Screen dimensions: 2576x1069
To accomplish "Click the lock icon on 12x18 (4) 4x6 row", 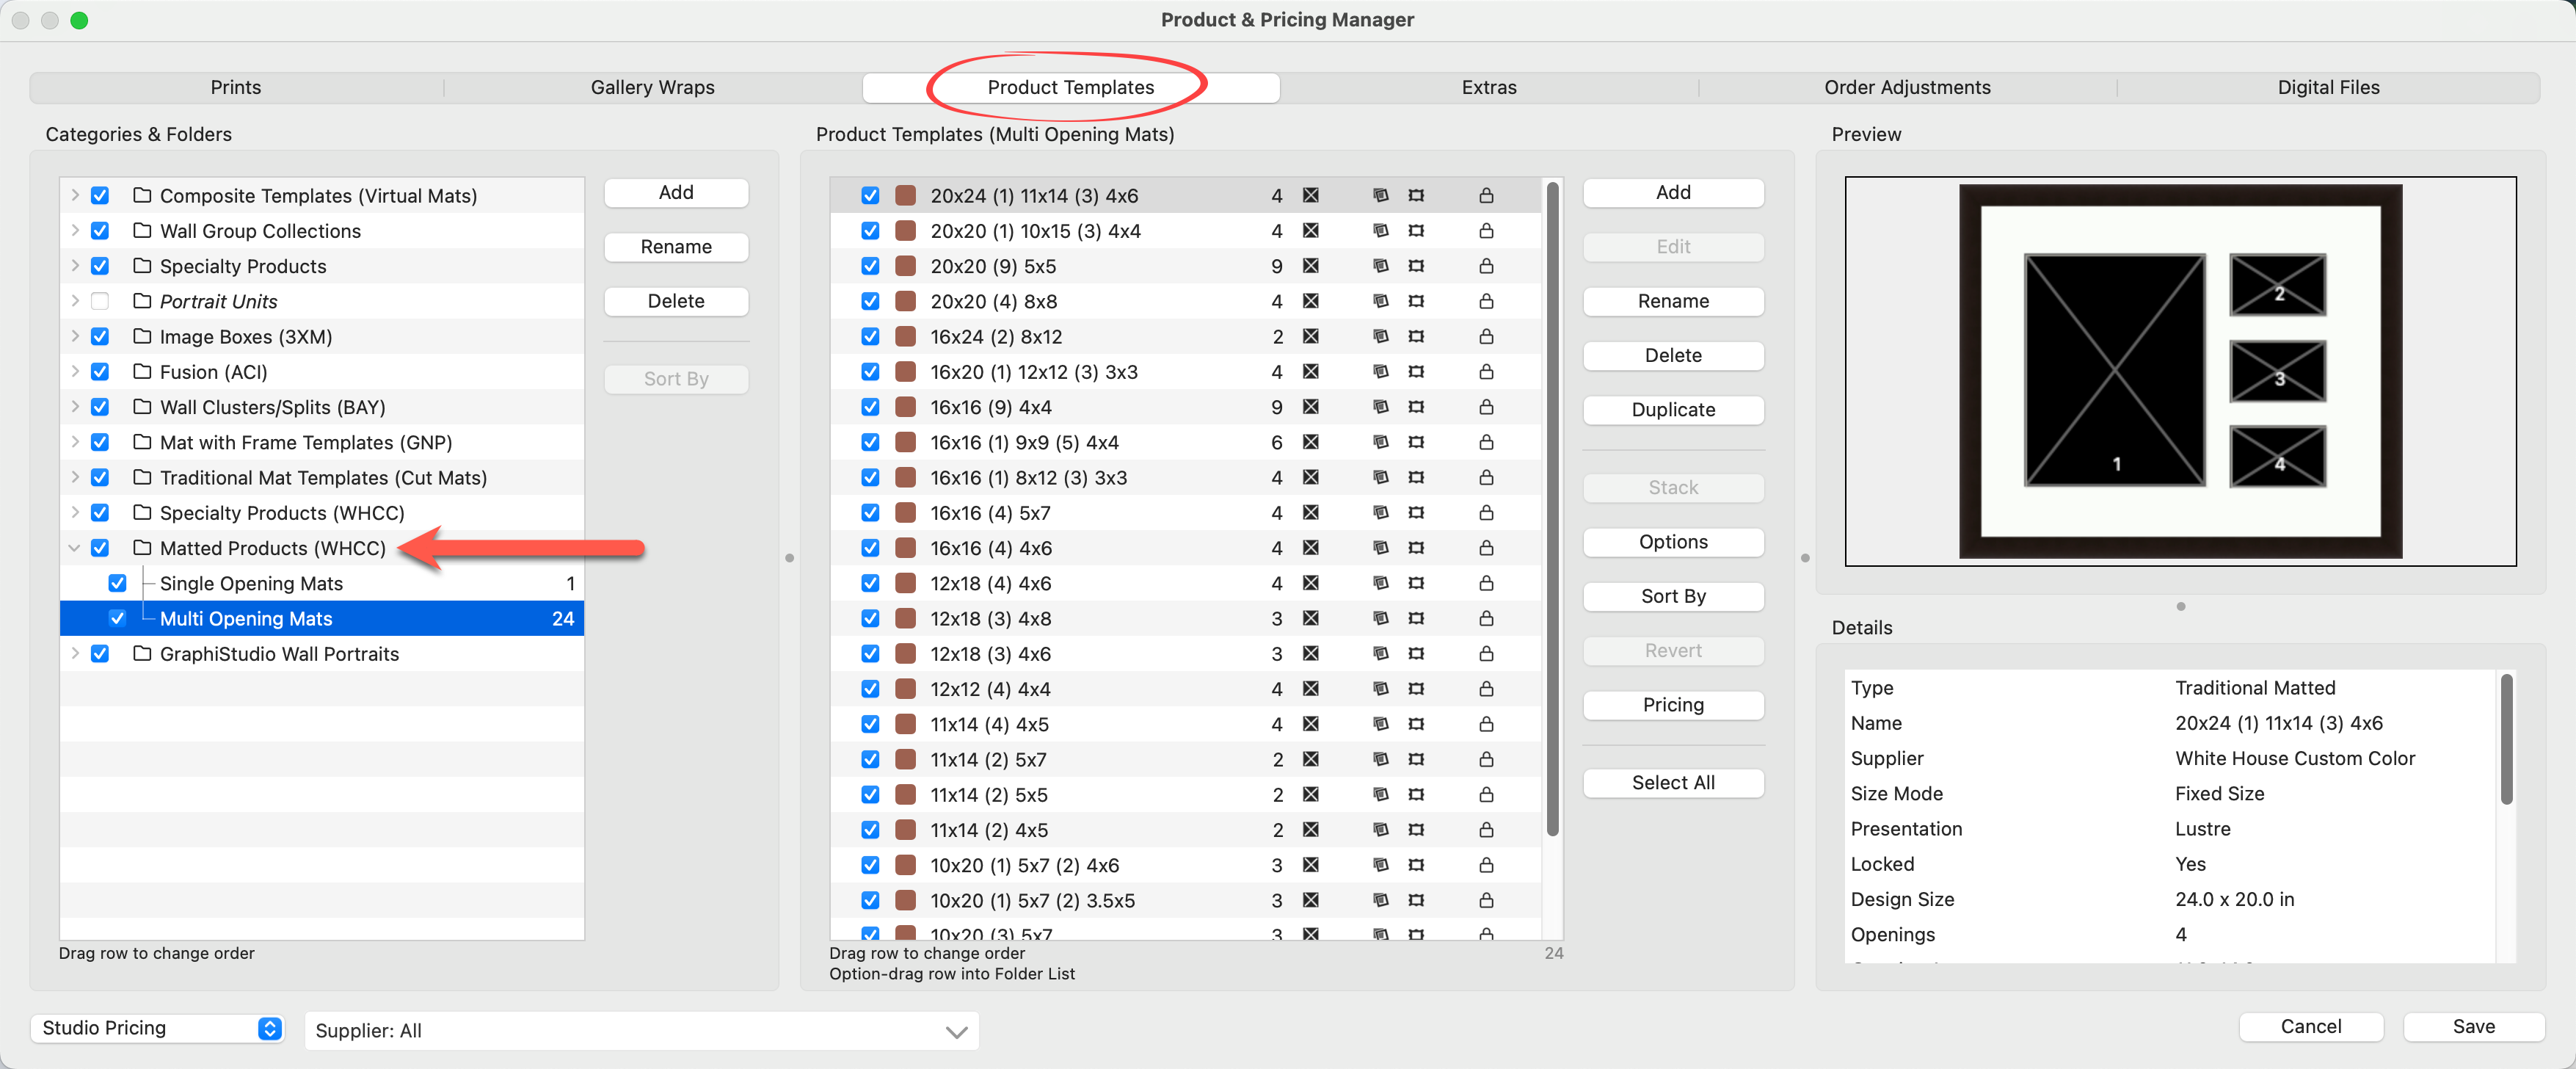I will tap(1486, 583).
